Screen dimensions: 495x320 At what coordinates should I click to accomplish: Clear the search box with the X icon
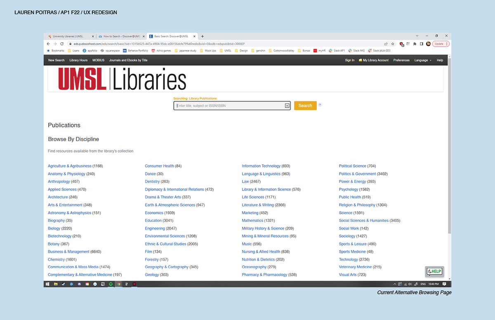(x=287, y=106)
